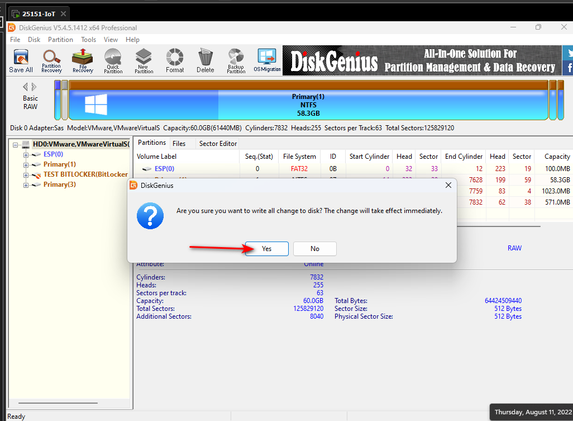Screen dimensions: 573x421
Task: Click the Facebook icon in banner
Action: (569, 67)
